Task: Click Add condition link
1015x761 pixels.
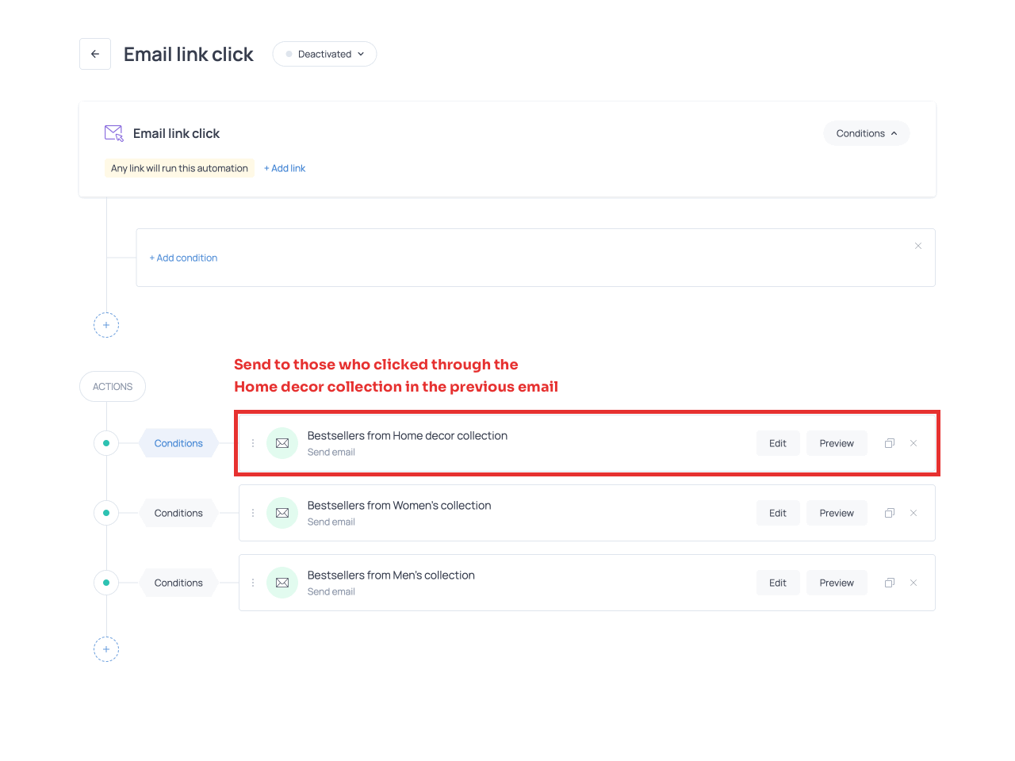Action: point(183,258)
